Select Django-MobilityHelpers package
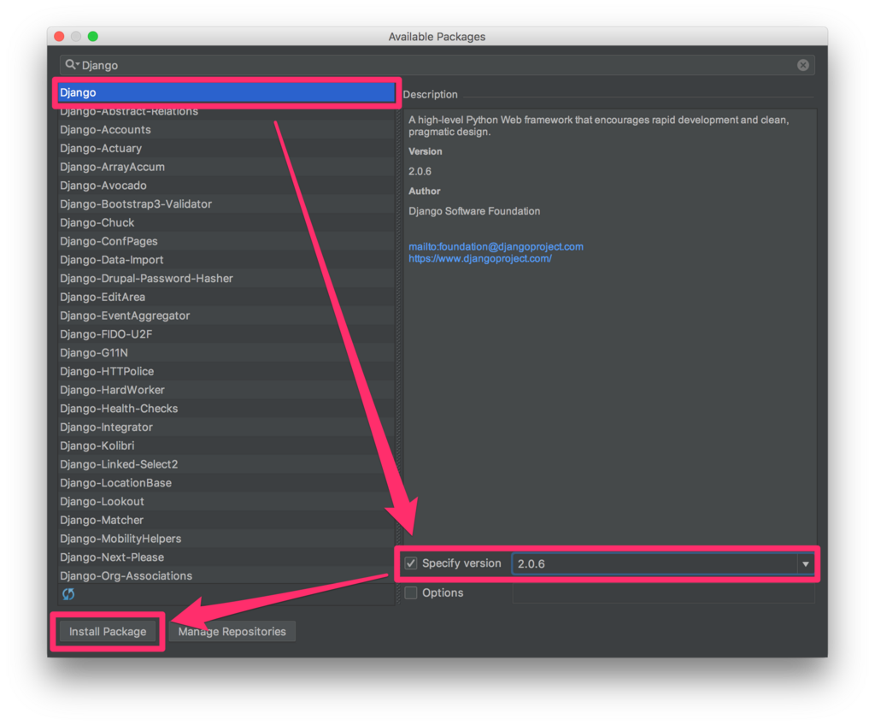The width and height of the screenshot is (875, 725). click(x=226, y=539)
